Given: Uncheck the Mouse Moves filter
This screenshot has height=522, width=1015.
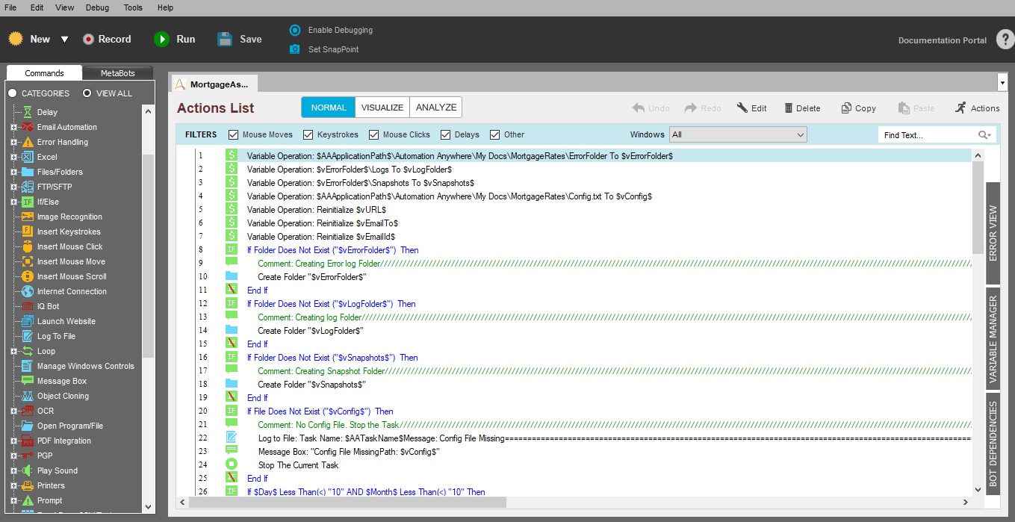Looking at the screenshot, I should tap(234, 135).
